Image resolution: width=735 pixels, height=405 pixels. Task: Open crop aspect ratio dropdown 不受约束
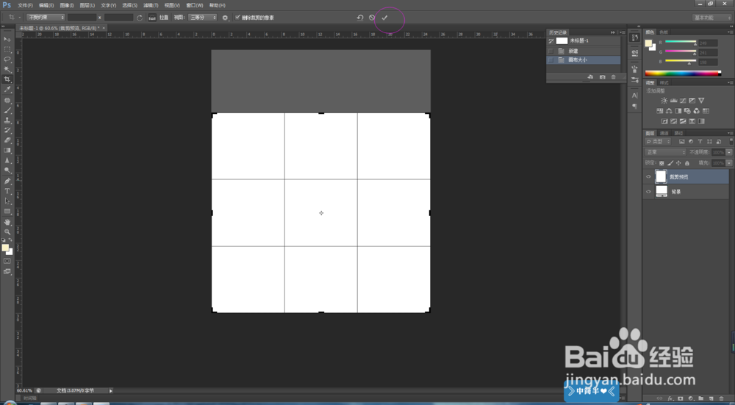click(x=46, y=18)
